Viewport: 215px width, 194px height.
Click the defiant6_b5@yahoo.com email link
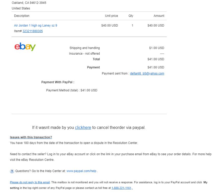(x=147, y=74)
